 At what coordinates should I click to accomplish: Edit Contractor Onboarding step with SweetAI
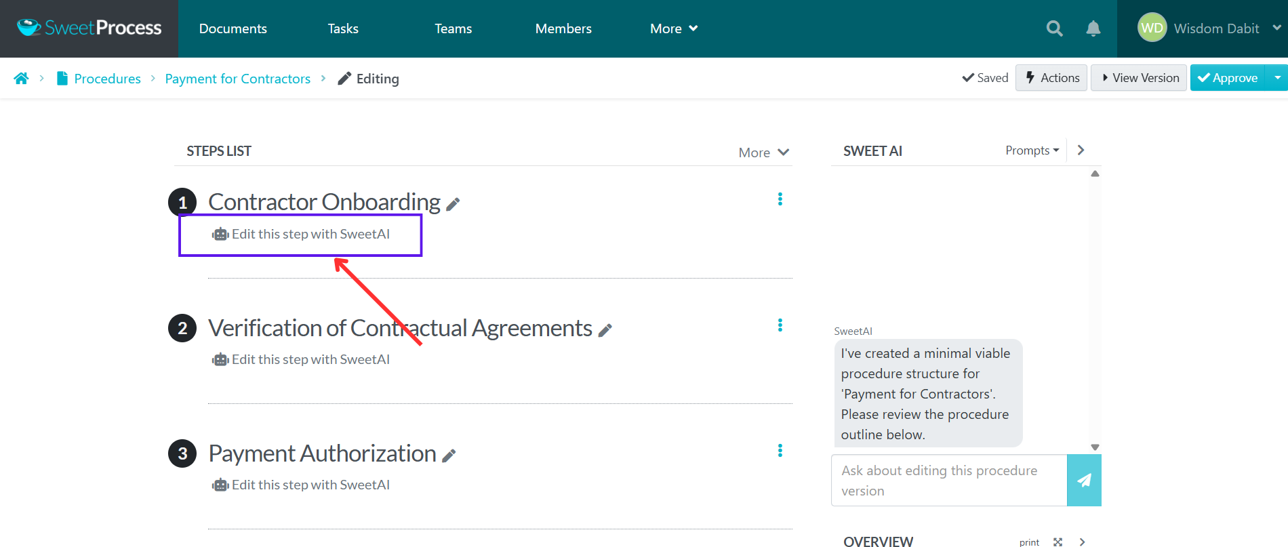300,235
